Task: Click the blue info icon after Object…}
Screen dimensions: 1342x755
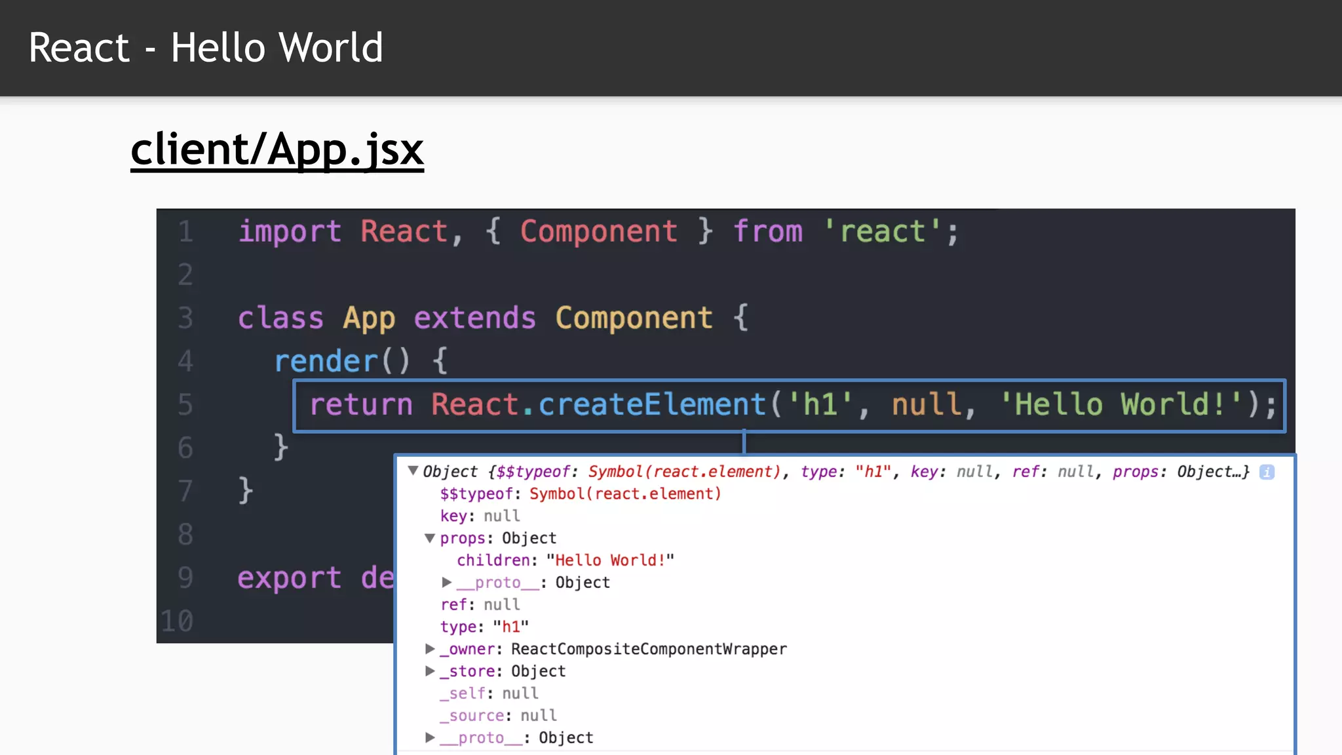Action: (x=1267, y=472)
